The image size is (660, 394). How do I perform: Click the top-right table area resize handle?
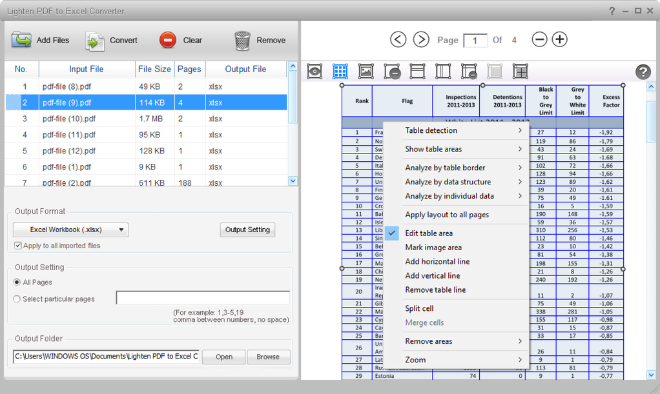pyautogui.click(x=623, y=85)
